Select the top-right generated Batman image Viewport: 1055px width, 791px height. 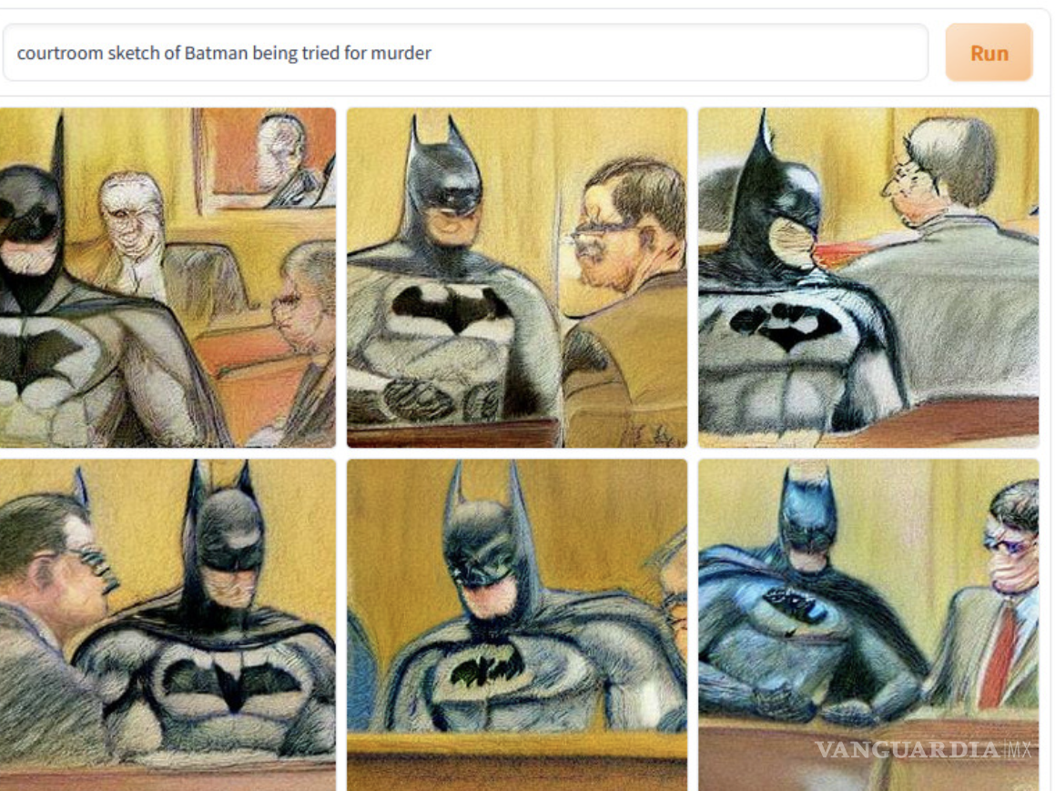click(x=868, y=277)
